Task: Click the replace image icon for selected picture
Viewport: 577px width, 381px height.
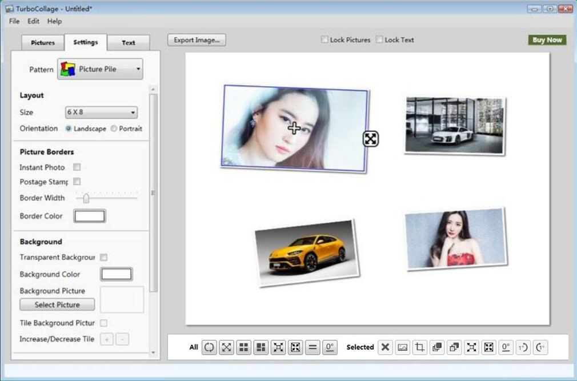Action: click(403, 347)
